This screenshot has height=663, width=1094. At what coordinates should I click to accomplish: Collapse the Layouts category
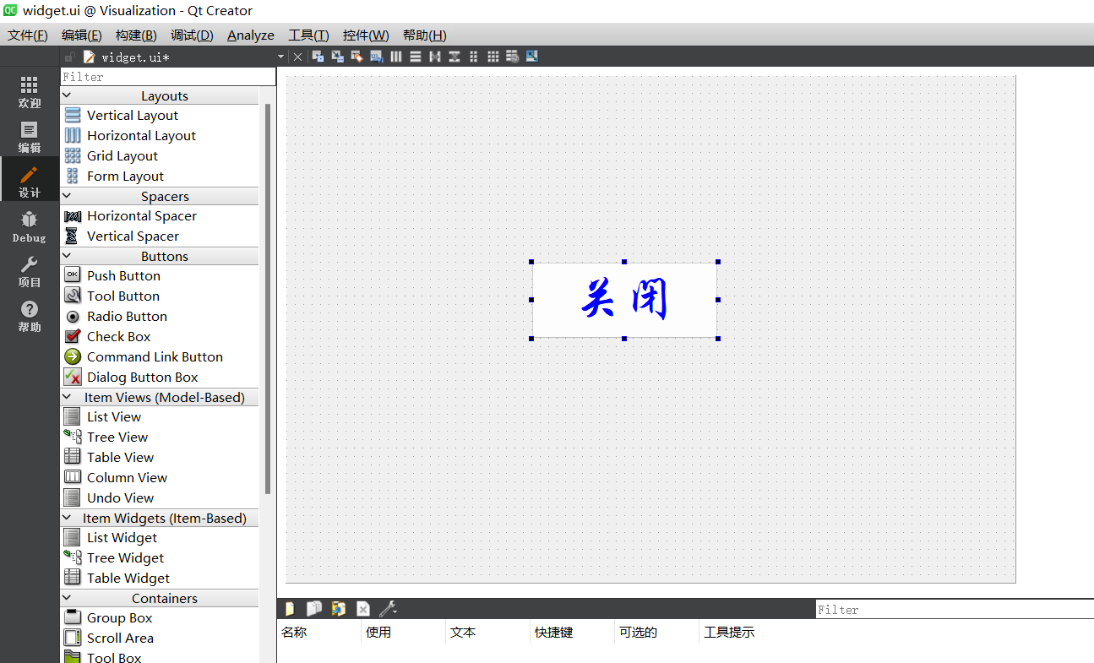click(67, 95)
